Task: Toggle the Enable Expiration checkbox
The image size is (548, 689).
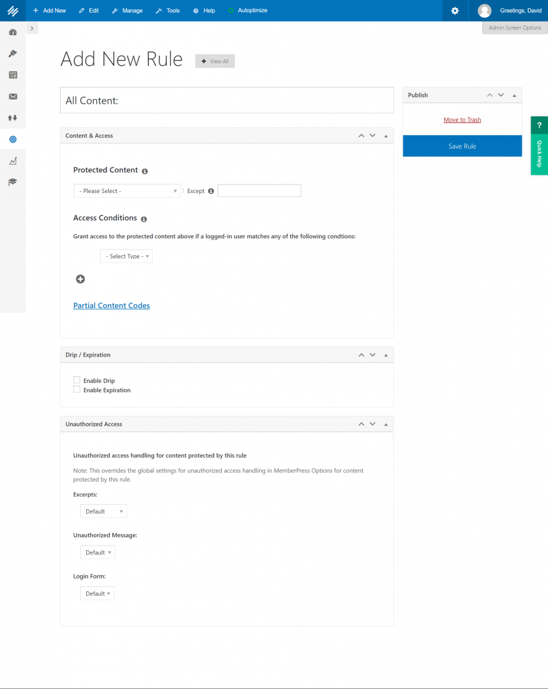Action: 77,390
